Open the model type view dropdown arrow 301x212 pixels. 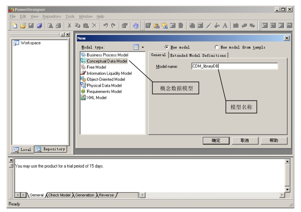(143, 47)
